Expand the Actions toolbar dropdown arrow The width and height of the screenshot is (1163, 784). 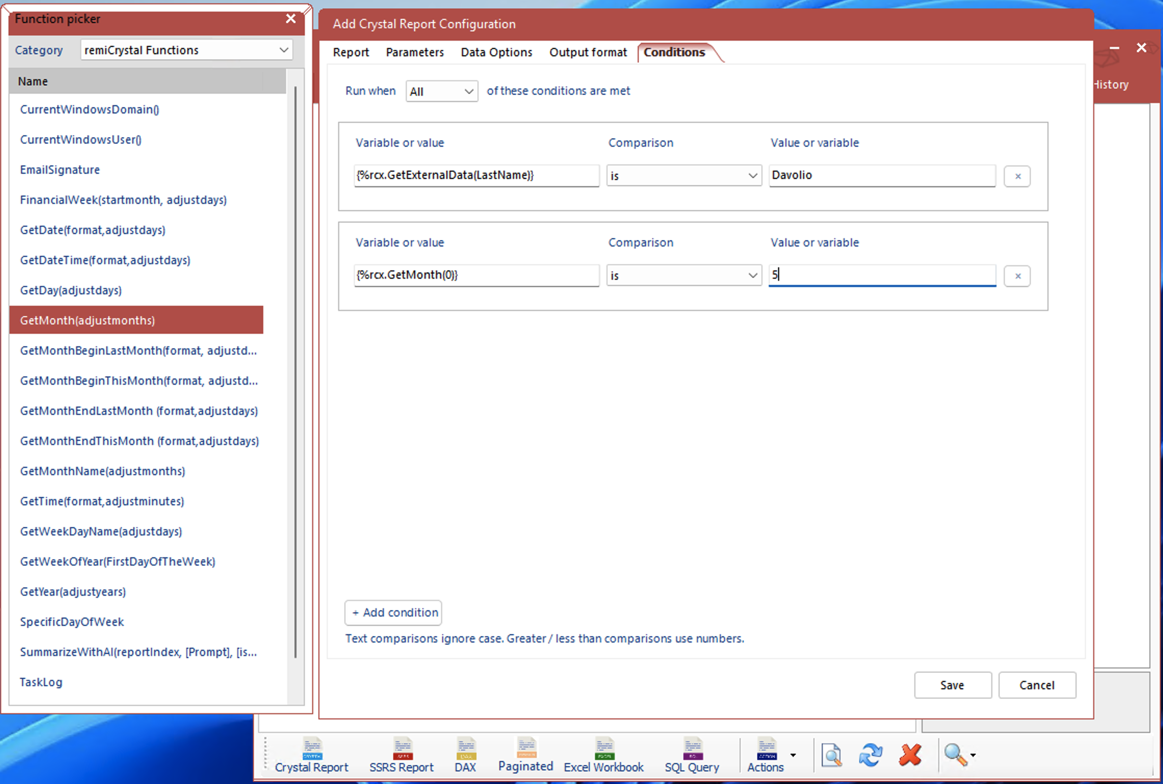point(793,755)
